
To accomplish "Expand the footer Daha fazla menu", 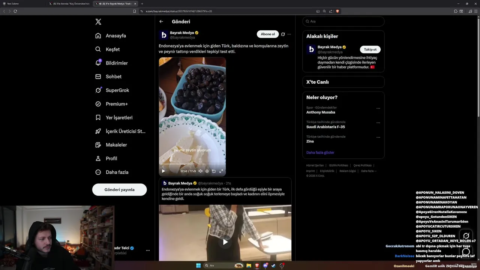I will tap(369, 171).
